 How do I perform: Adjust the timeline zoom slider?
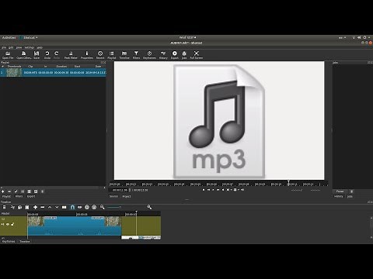click(114, 207)
